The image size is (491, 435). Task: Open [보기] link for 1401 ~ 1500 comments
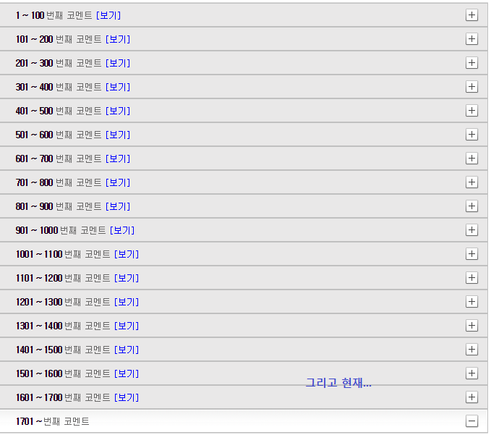[127, 350]
